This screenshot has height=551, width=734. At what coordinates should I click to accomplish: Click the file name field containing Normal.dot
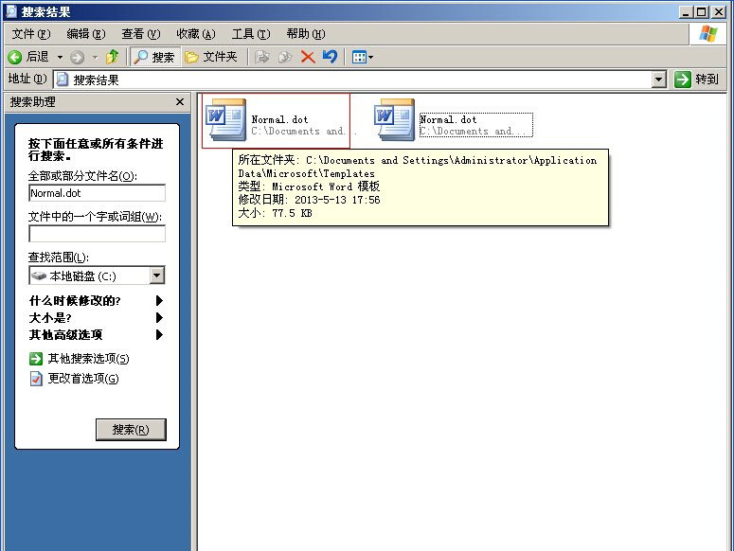coord(97,193)
